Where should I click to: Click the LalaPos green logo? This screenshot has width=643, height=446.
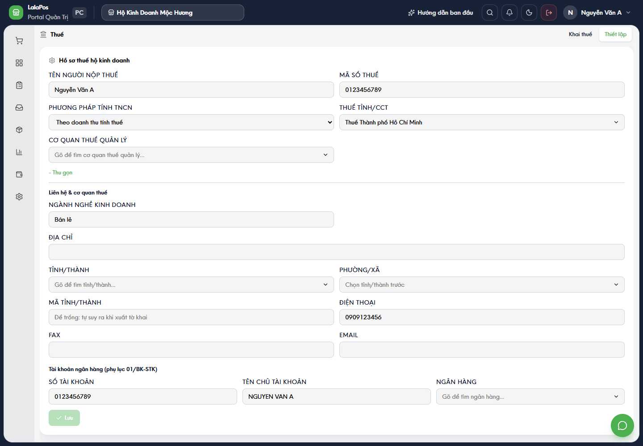pos(16,12)
